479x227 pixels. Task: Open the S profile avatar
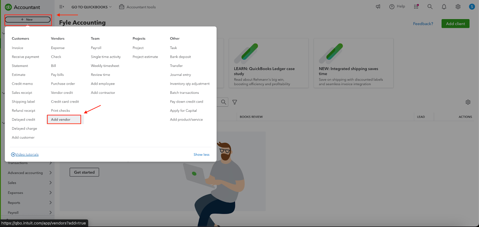coord(472,7)
